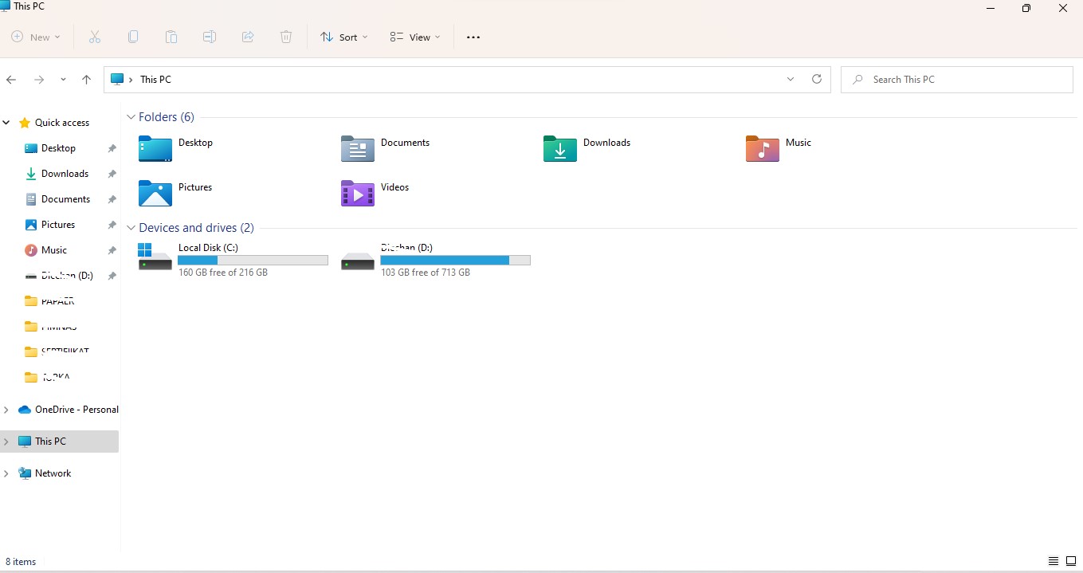Click the pin icon beside sidebar Documents
The width and height of the screenshot is (1083, 573).
pyautogui.click(x=112, y=199)
